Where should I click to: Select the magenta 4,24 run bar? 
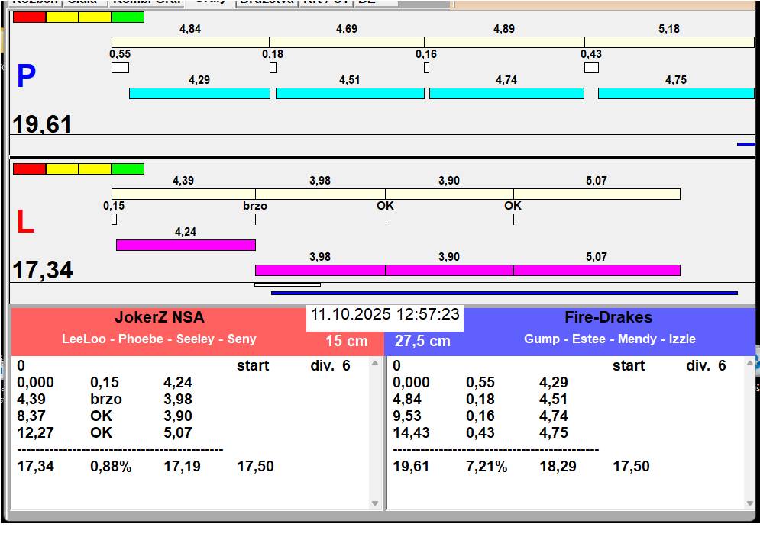coord(186,245)
